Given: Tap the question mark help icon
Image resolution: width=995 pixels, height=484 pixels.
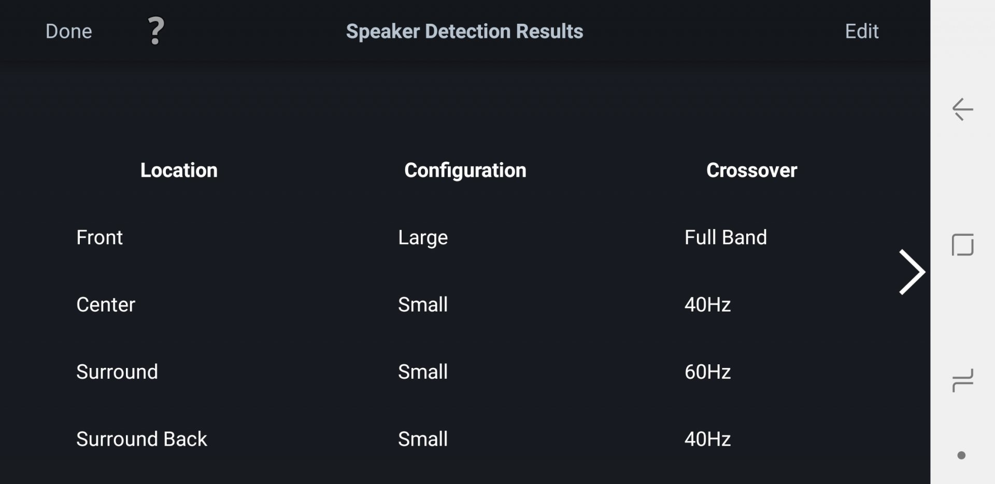Looking at the screenshot, I should tap(155, 31).
